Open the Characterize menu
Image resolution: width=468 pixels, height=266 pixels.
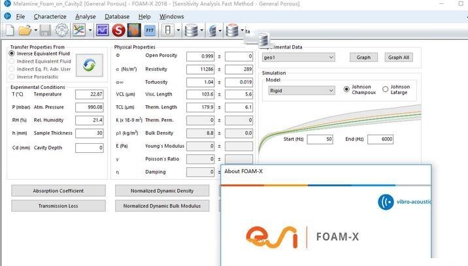point(50,16)
